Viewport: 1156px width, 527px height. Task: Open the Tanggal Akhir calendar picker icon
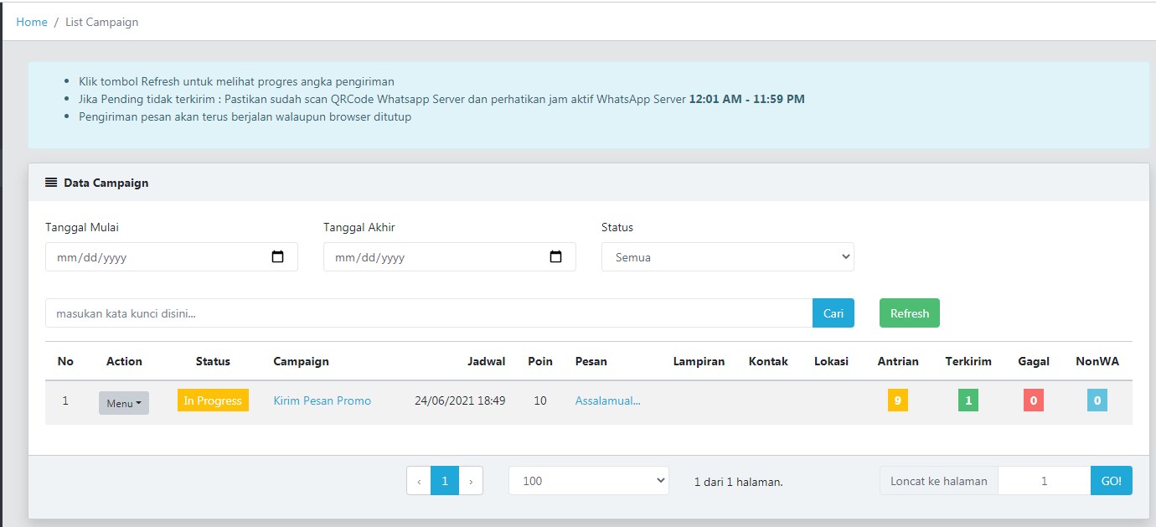[x=555, y=257]
